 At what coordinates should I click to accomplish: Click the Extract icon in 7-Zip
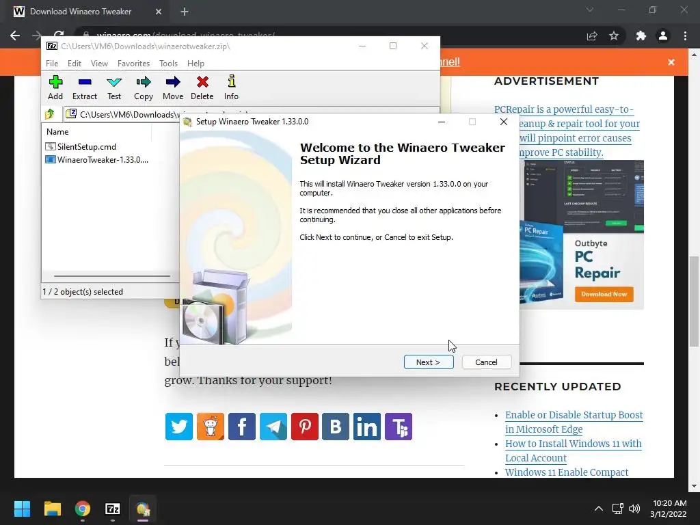[84, 87]
